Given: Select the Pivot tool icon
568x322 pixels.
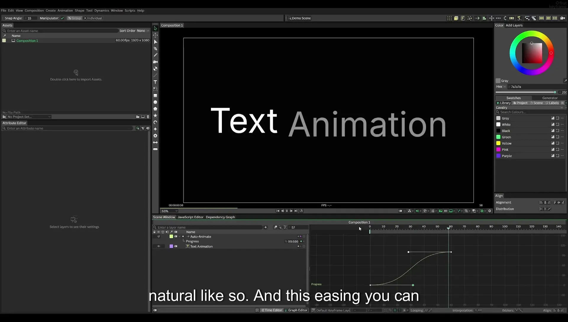Looking at the screenshot, I should (x=155, y=35).
